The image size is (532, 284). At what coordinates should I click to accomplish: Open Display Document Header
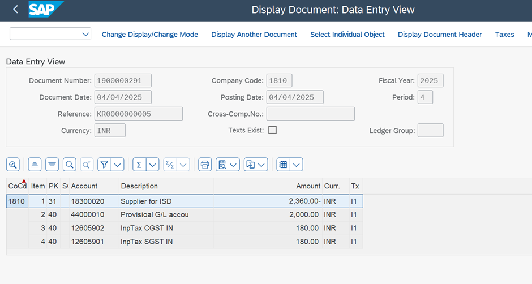point(440,35)
